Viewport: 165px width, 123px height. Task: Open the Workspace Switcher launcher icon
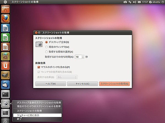5,113
